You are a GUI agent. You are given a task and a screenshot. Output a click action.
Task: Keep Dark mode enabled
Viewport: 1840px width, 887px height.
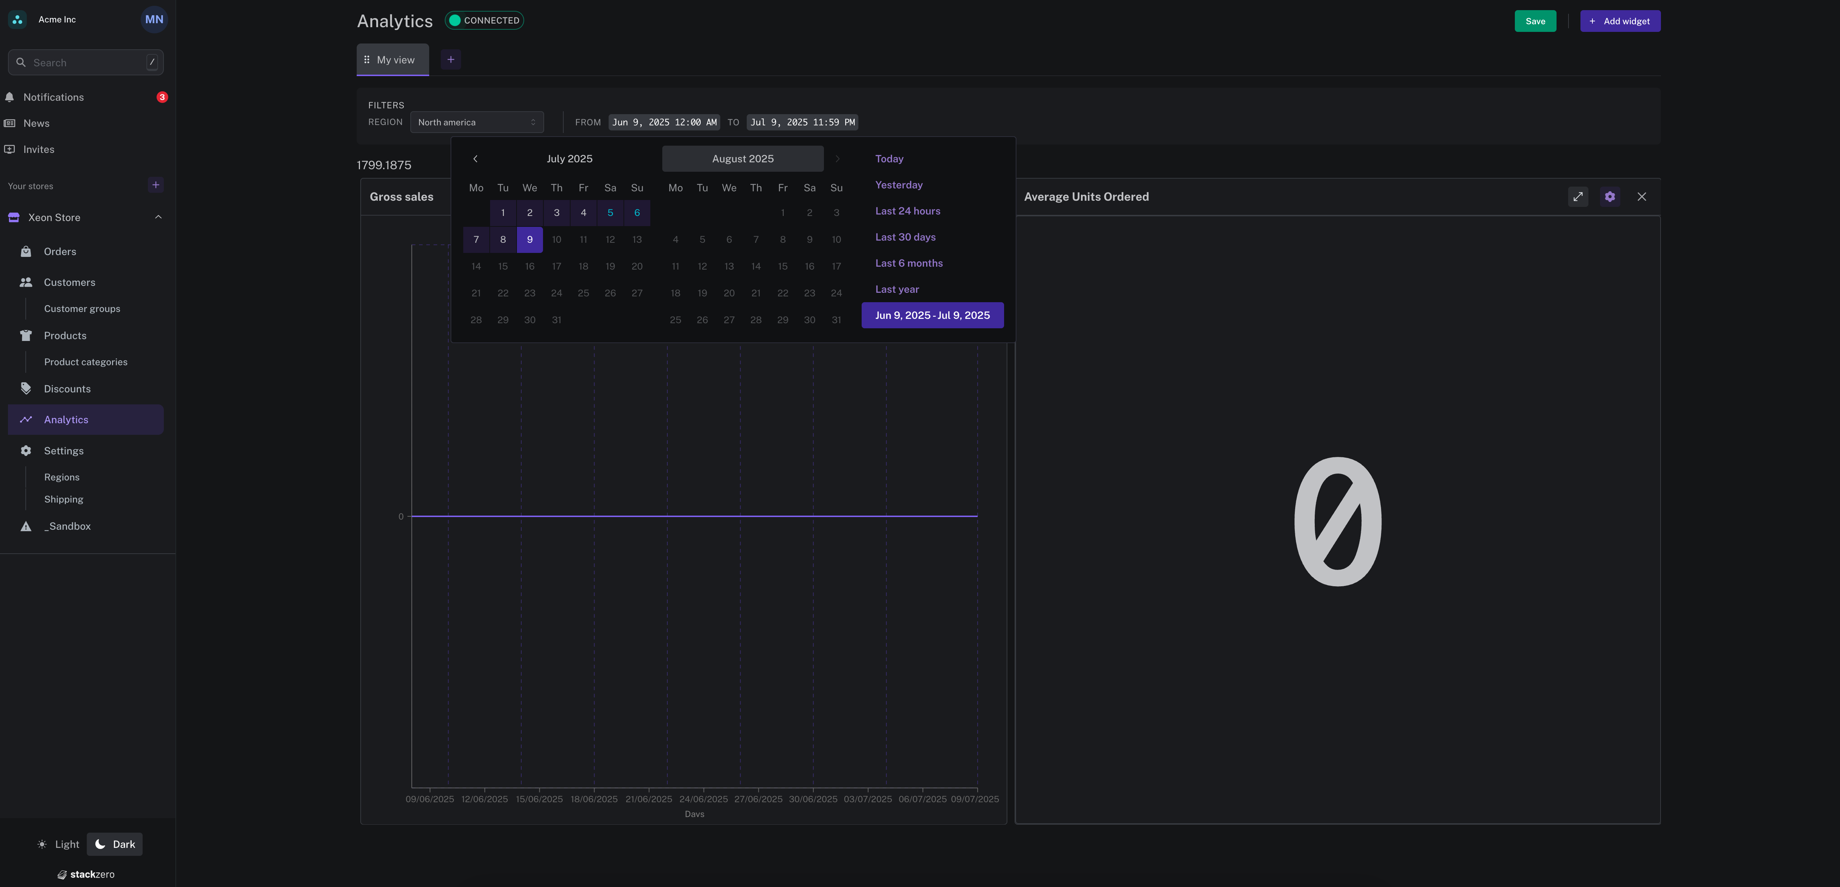[114, 844]
